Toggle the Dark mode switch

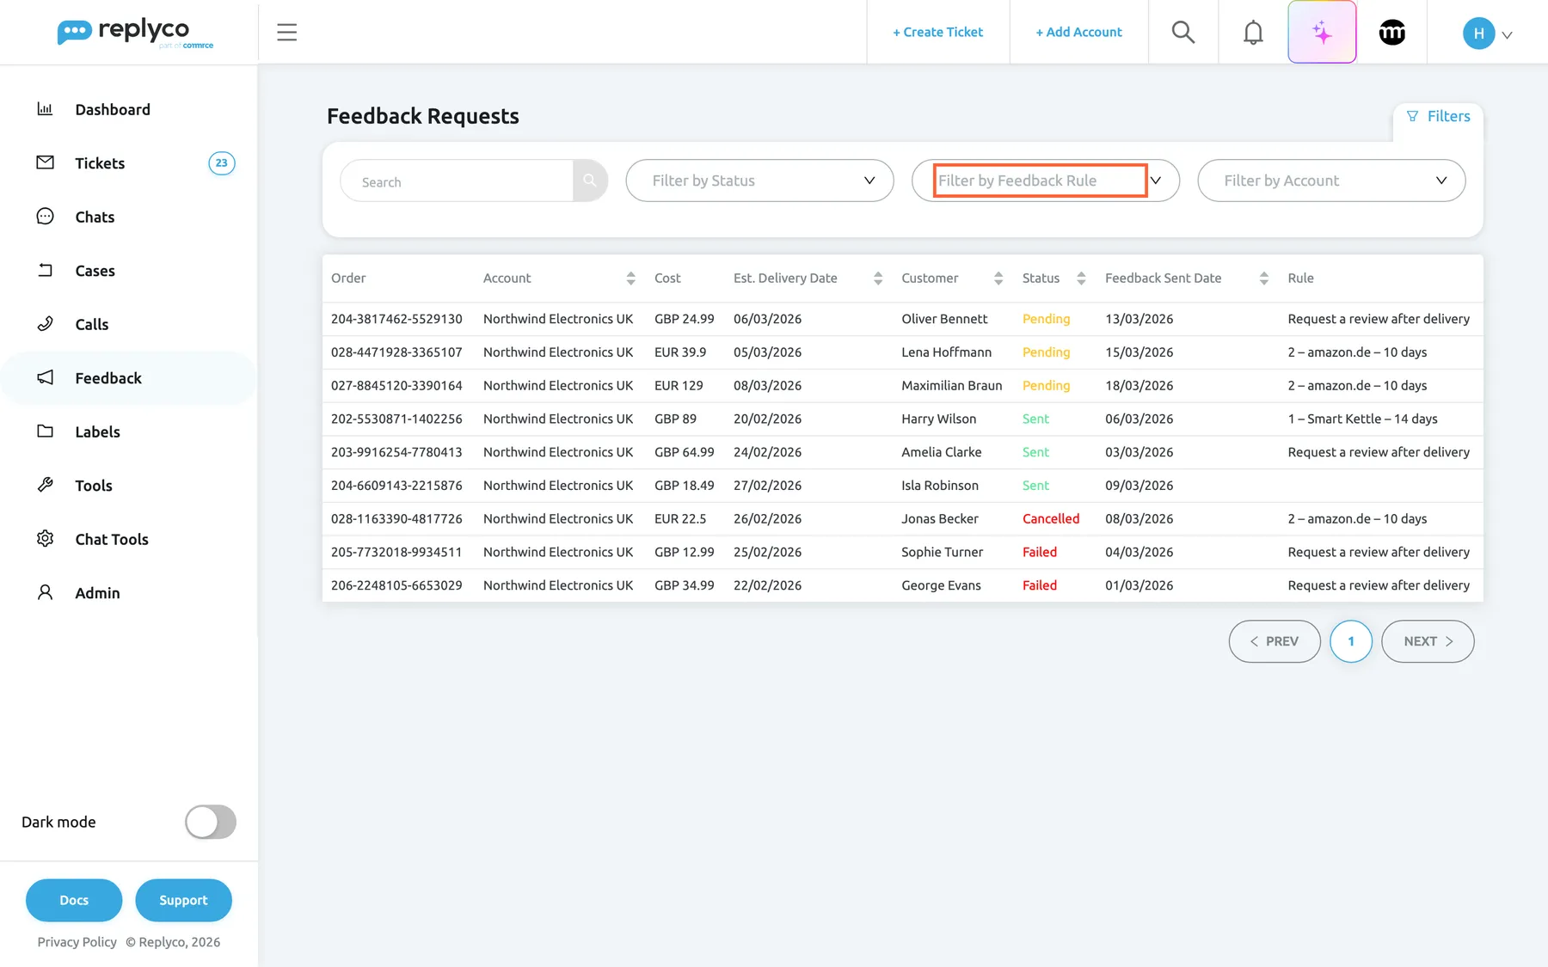tap(210, 822)
